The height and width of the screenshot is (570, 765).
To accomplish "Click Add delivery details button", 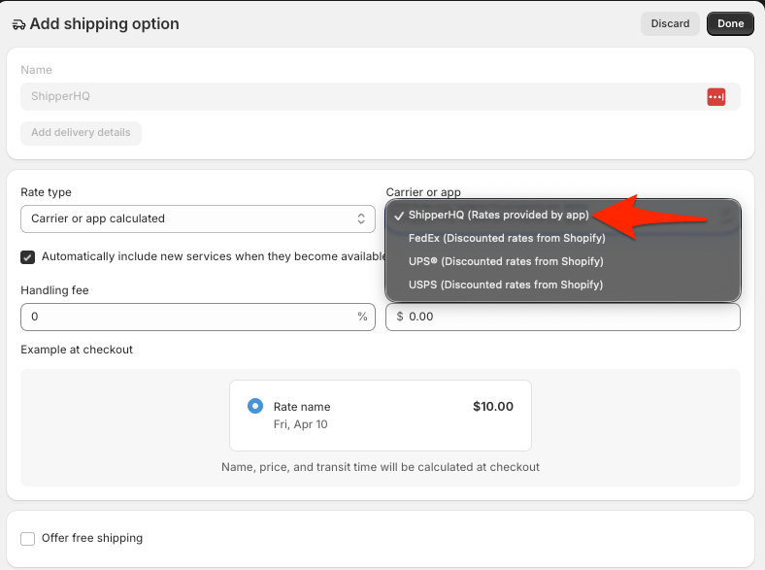I will [81, 133].
